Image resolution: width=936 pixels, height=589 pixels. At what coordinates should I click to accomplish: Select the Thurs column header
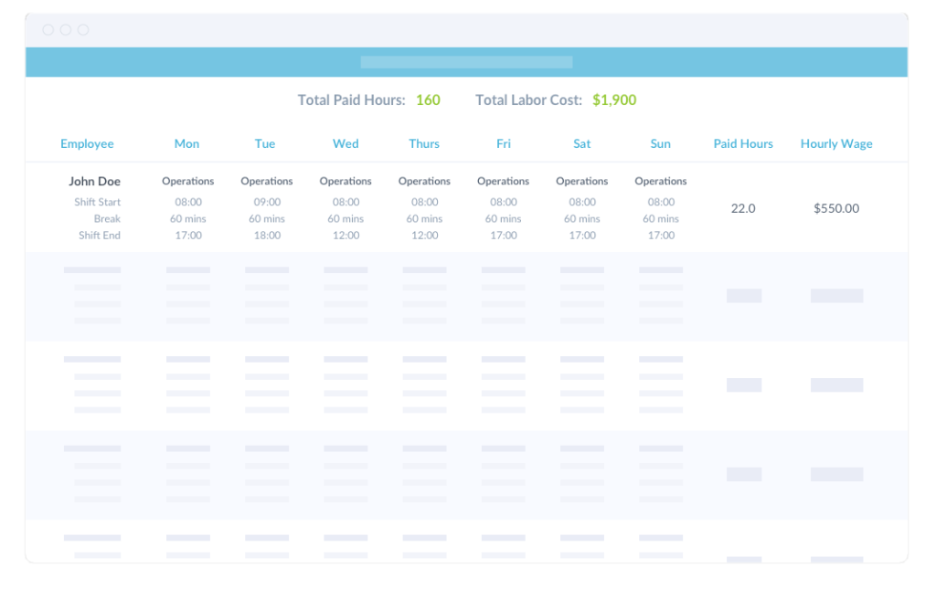pyautogui.click(x=424, y=143)
